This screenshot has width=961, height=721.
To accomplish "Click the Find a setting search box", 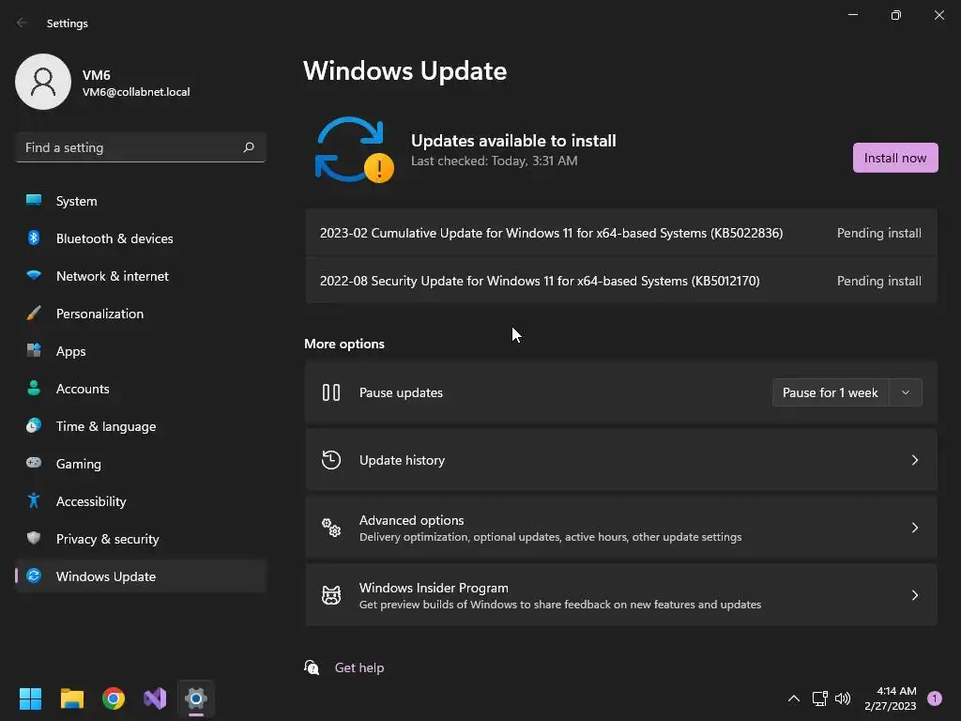I will click(x=141, y=147).
